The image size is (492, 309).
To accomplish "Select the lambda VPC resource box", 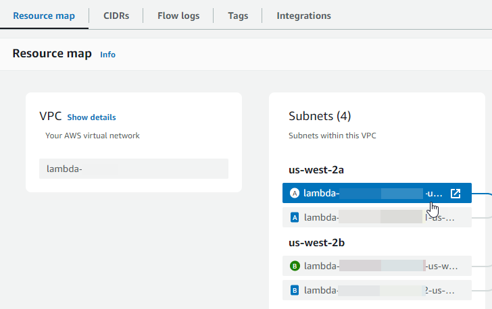I will coord(133,169).
